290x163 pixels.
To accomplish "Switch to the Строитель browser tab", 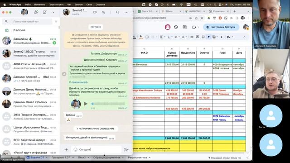I will [x=219, y=11].
